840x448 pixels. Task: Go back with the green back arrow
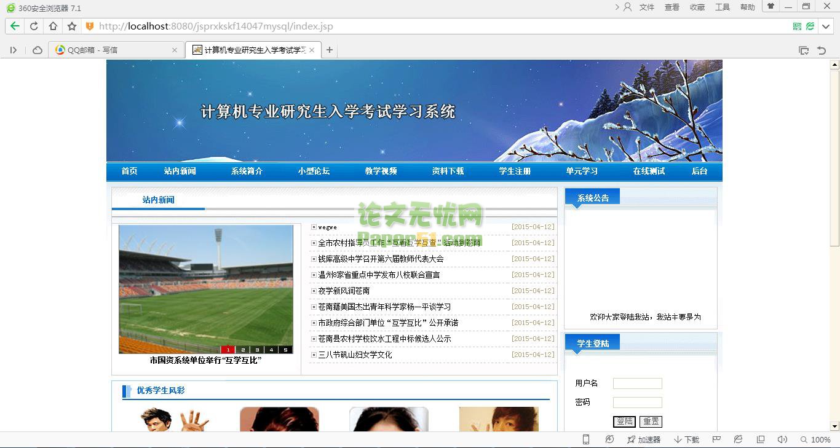15,26
